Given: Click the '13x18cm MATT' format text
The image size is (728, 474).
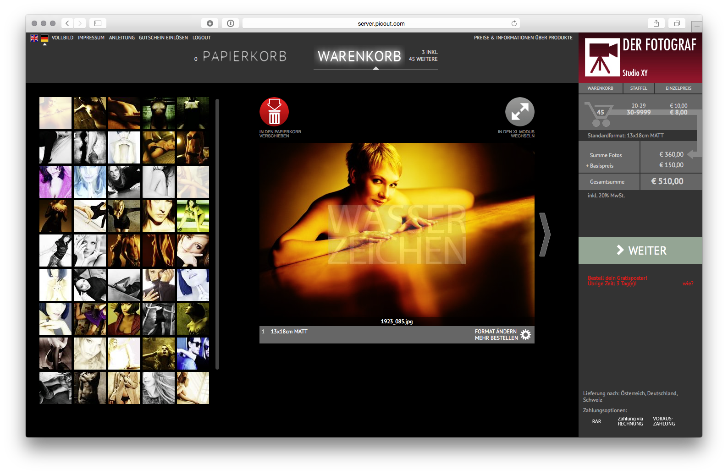Looking at the screenshot, I should coord(289,332).
